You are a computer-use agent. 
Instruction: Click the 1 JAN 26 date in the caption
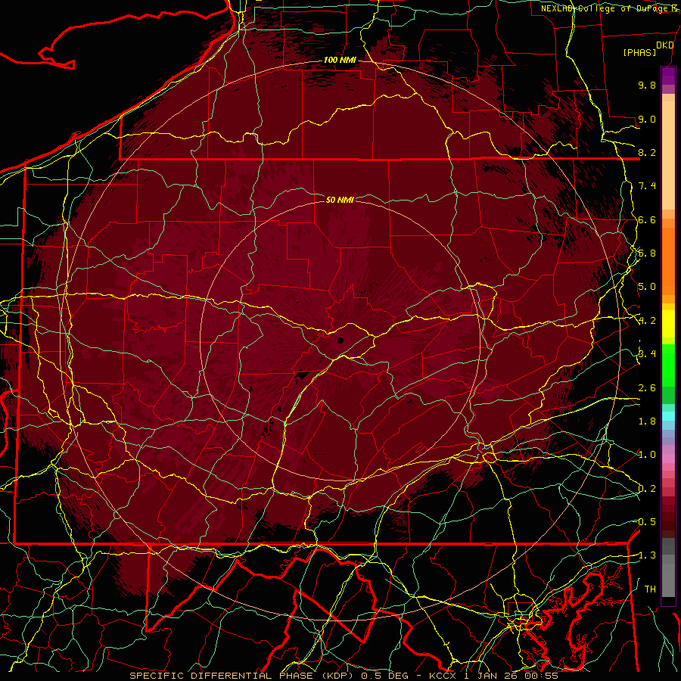(491, 676)
